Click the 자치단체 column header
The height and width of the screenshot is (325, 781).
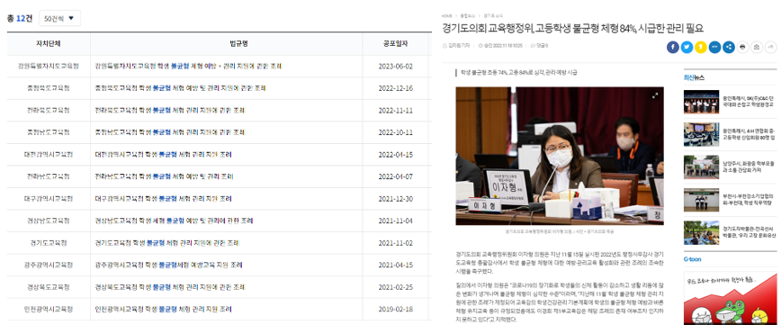point(49,44)
